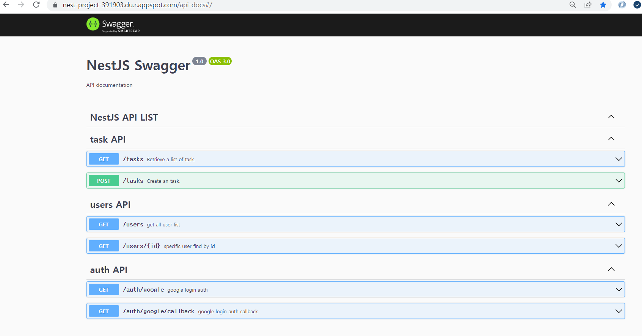Expand GET /tasks operation chevron
Screen dimensions: 642x336
coord(619,159)
